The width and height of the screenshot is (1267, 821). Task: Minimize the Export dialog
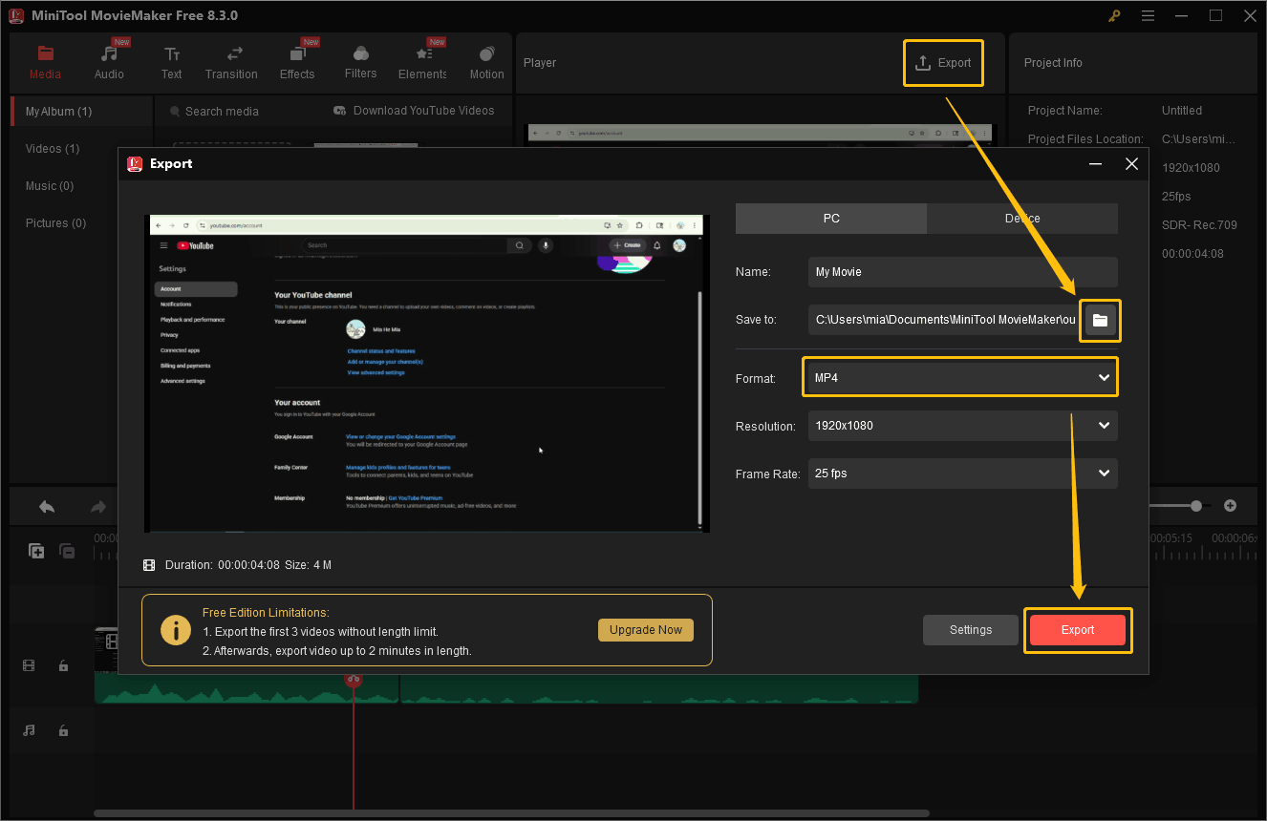coord(1095,163)
